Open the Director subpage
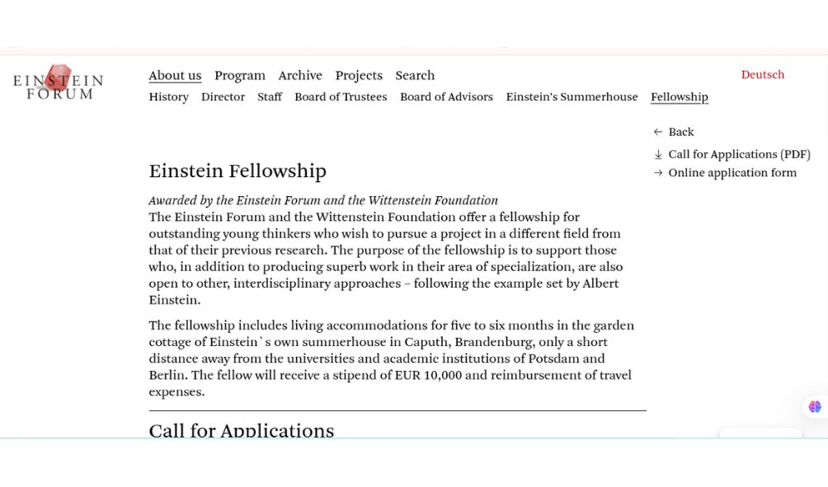Image resolution: width=828 pixels, height=487 pixels. 223,97
